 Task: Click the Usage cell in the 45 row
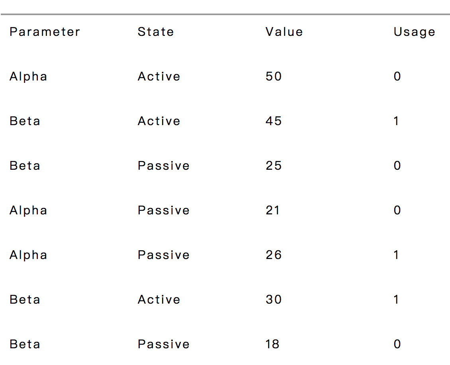[397, 121]
